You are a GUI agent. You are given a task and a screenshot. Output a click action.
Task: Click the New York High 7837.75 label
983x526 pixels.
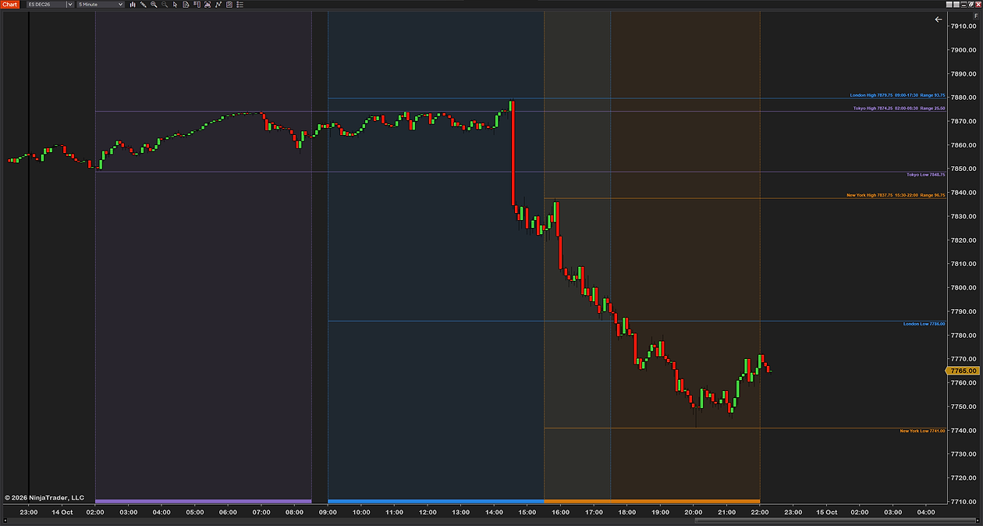896,195
